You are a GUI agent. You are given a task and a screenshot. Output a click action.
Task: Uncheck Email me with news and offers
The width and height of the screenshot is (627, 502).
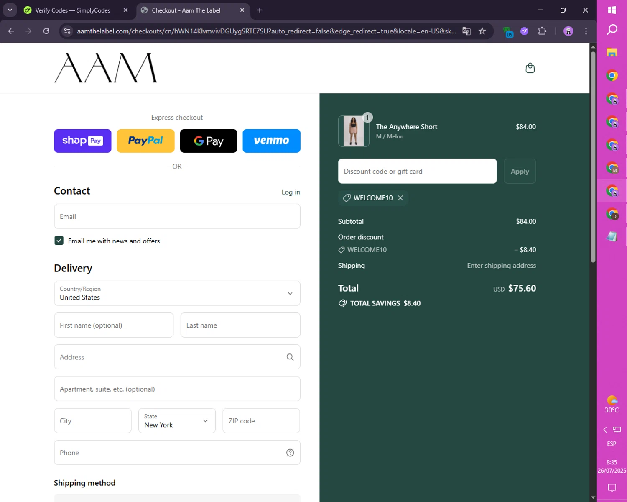point(59,241)
